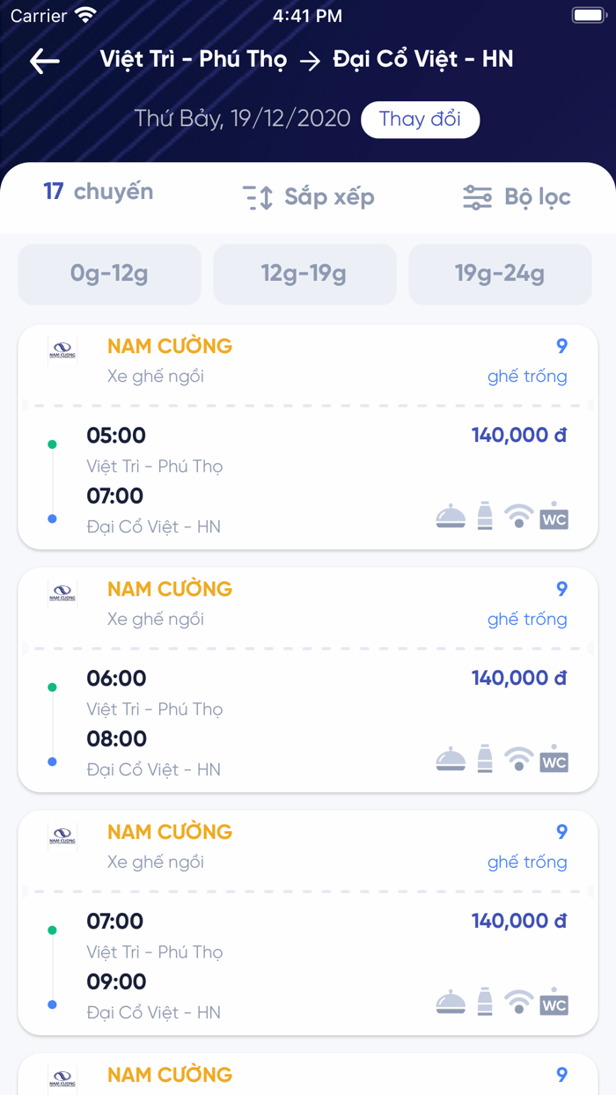Tap the meal service icon on the 05:00 trip

(x=451, y=515)
